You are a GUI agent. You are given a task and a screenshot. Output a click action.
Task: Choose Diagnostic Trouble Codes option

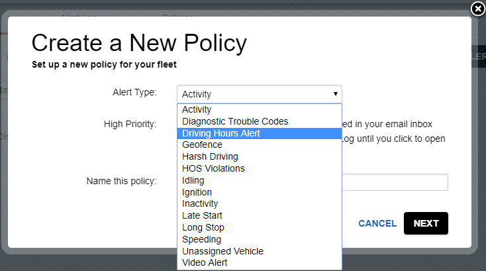pyautogui.click(x=260, y=121)
